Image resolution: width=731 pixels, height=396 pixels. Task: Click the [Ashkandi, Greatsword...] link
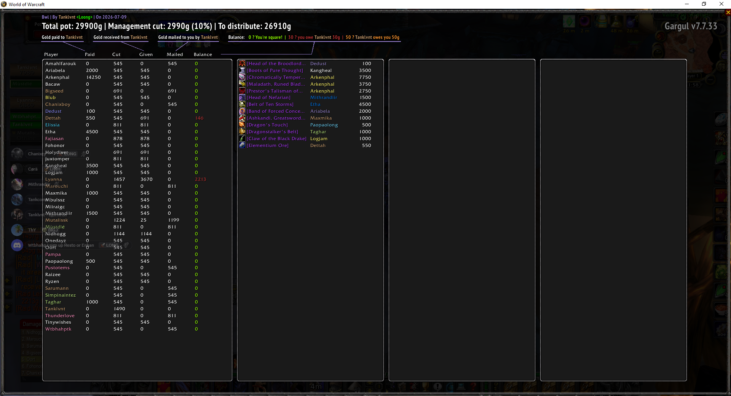click(276, 118)
